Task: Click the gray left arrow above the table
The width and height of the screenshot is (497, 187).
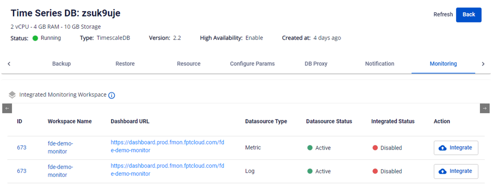Action: [7, 108]
